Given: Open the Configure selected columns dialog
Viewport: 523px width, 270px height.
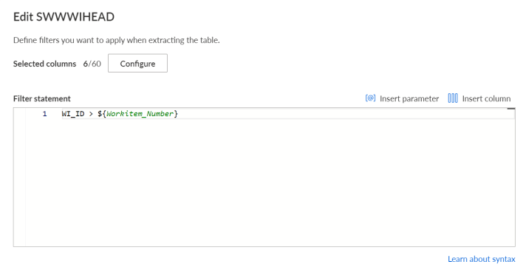Looking at the screenshot, I should [x=137, y=63].
